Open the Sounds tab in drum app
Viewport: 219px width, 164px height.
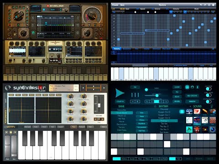coord(132,159)
